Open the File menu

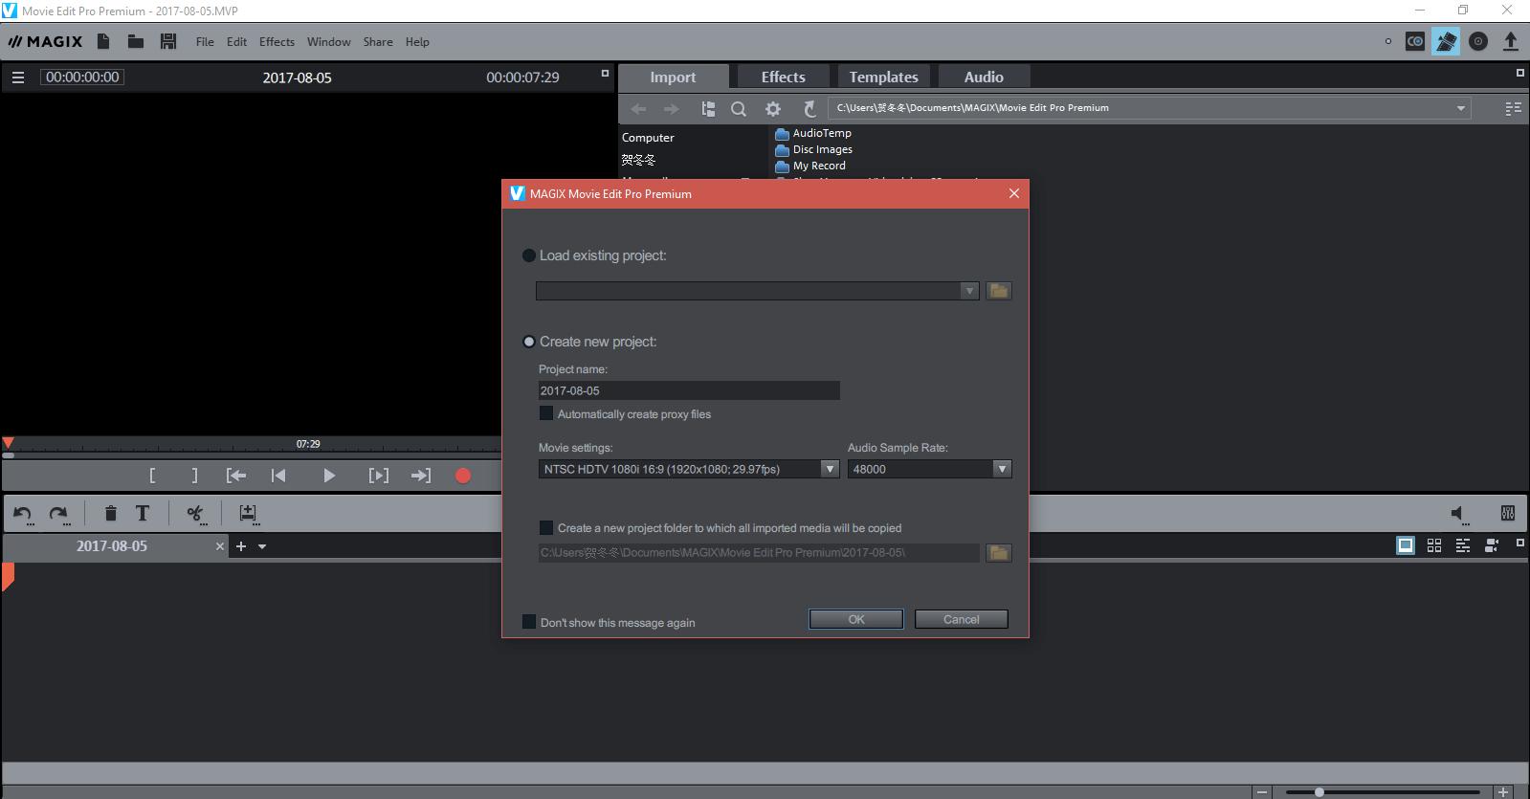205,42
